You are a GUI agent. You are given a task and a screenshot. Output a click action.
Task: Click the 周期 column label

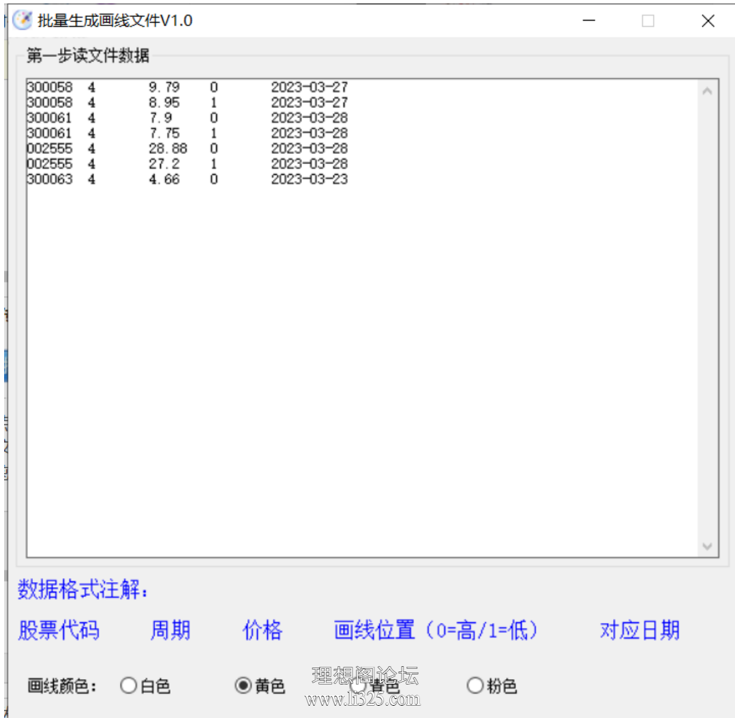tap(169, 631)
